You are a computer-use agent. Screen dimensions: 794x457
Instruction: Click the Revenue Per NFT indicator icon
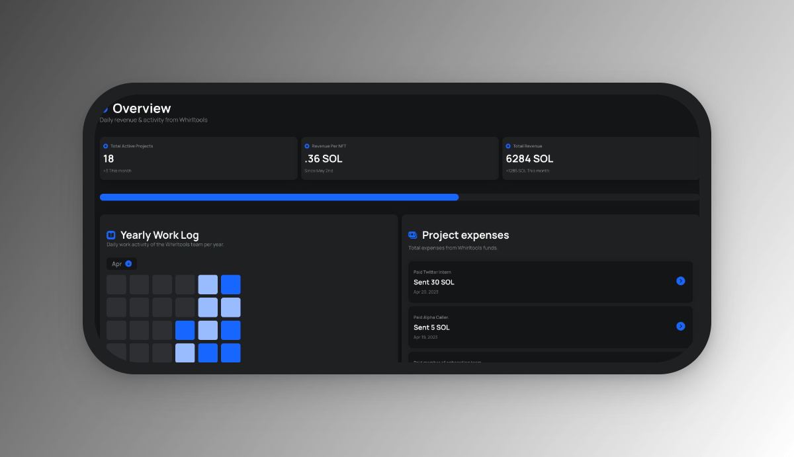[x=307, y=146]
